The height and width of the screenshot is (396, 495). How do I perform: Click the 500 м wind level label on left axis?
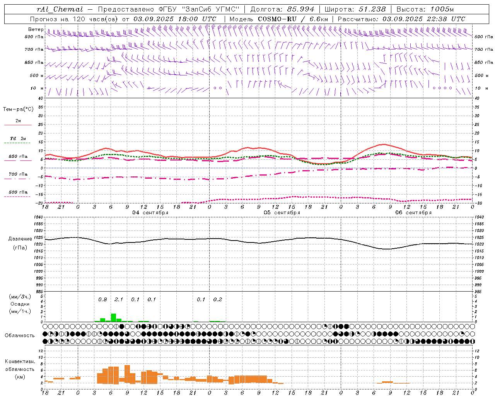click(37, 75)
